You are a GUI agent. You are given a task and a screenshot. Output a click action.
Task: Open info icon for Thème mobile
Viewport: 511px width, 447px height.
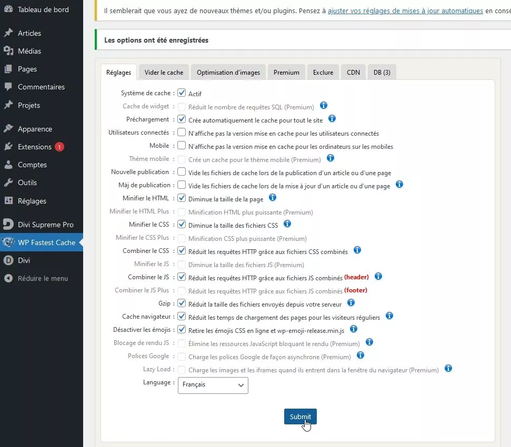pos(330,158)
